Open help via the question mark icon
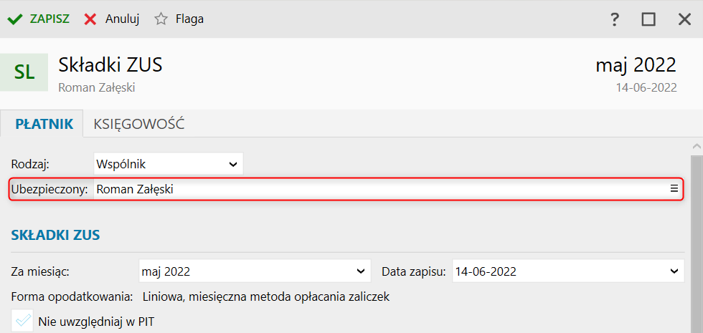 click(x=615, y=19)
